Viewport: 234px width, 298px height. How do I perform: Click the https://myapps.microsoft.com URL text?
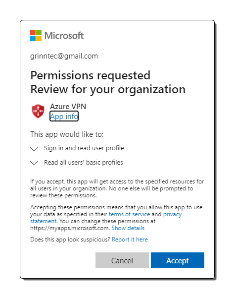70,228
